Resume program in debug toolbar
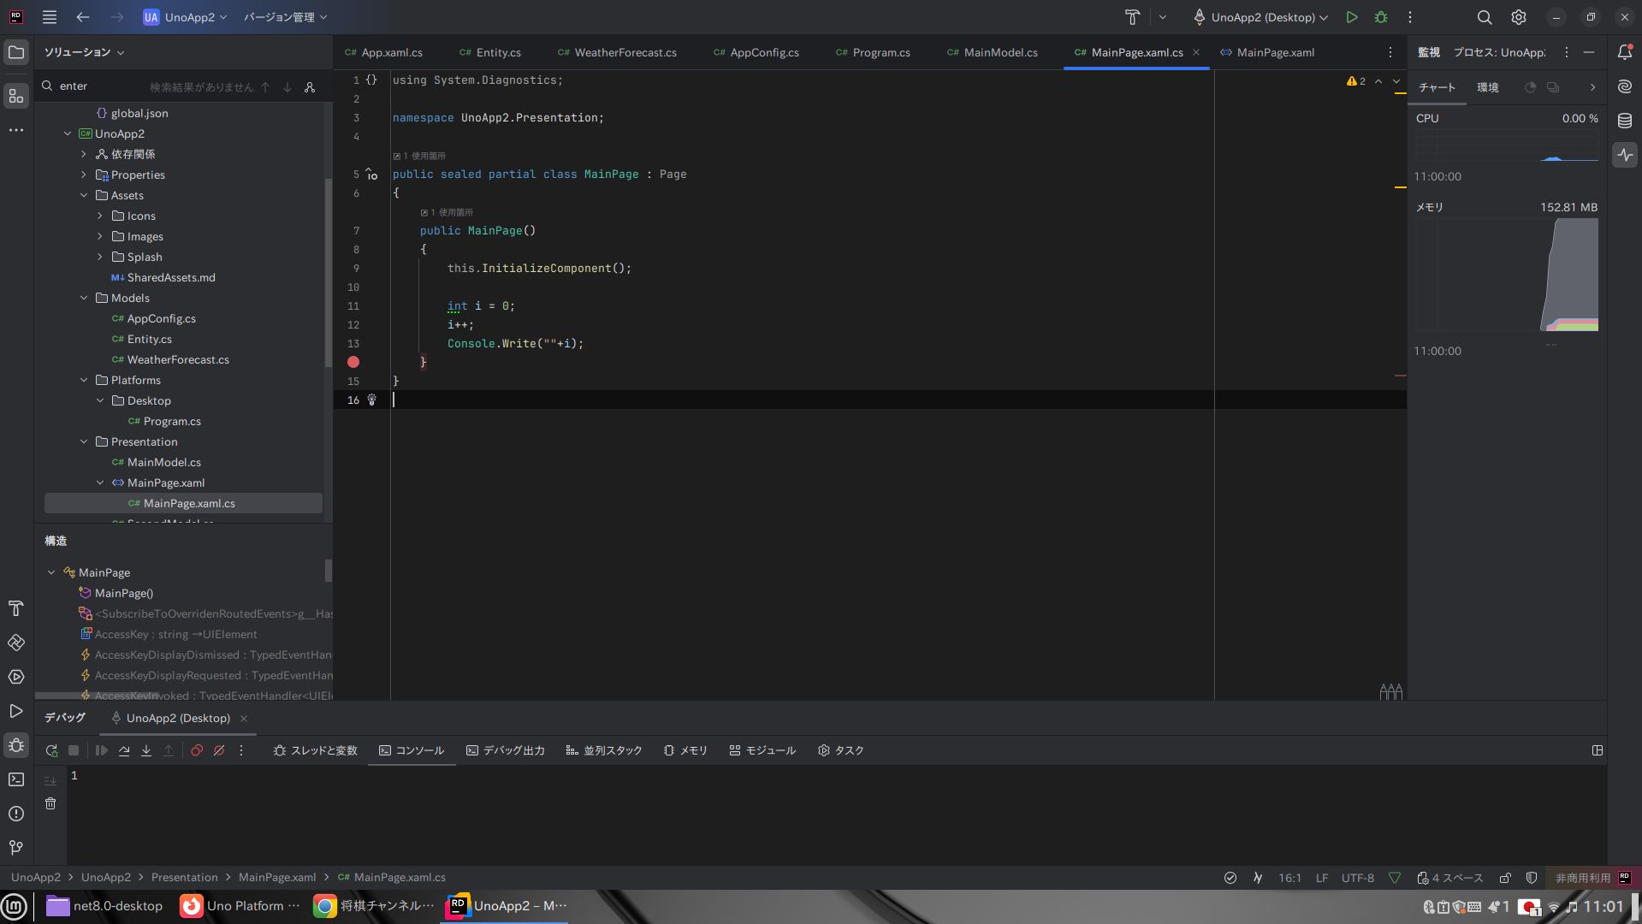The height and width of the screenshot is (924, 1642). click(x=102, y=750)
